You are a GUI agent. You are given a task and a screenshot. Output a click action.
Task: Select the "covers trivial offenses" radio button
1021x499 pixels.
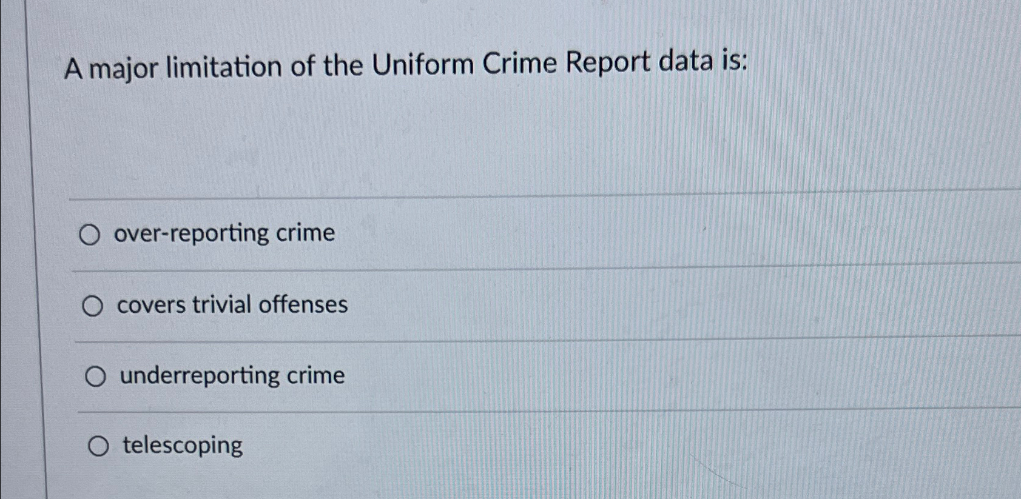coord(94,306)
